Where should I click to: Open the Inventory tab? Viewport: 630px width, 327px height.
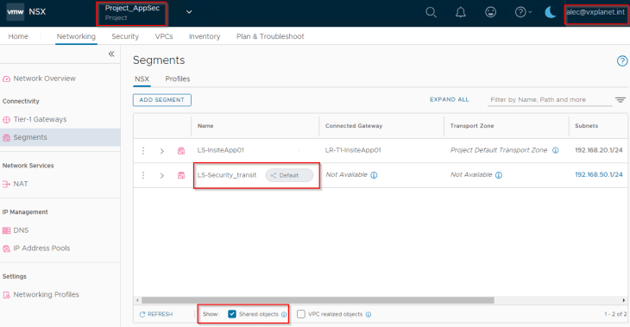(205, 36)
